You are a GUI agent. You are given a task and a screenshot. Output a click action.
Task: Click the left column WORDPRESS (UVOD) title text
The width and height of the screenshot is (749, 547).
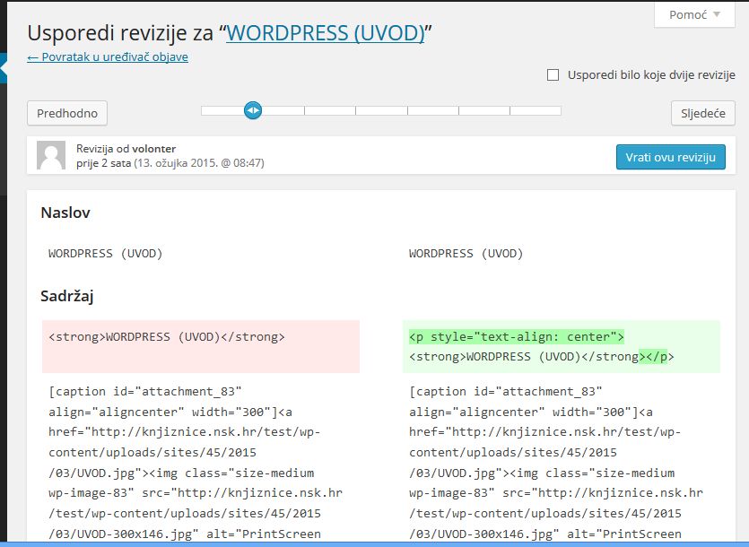(106, 253)
